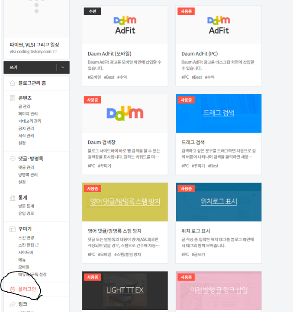
Task: Click the 파이썬, VLSI 그리고 일상 blog title
Action: pos(35,45)
